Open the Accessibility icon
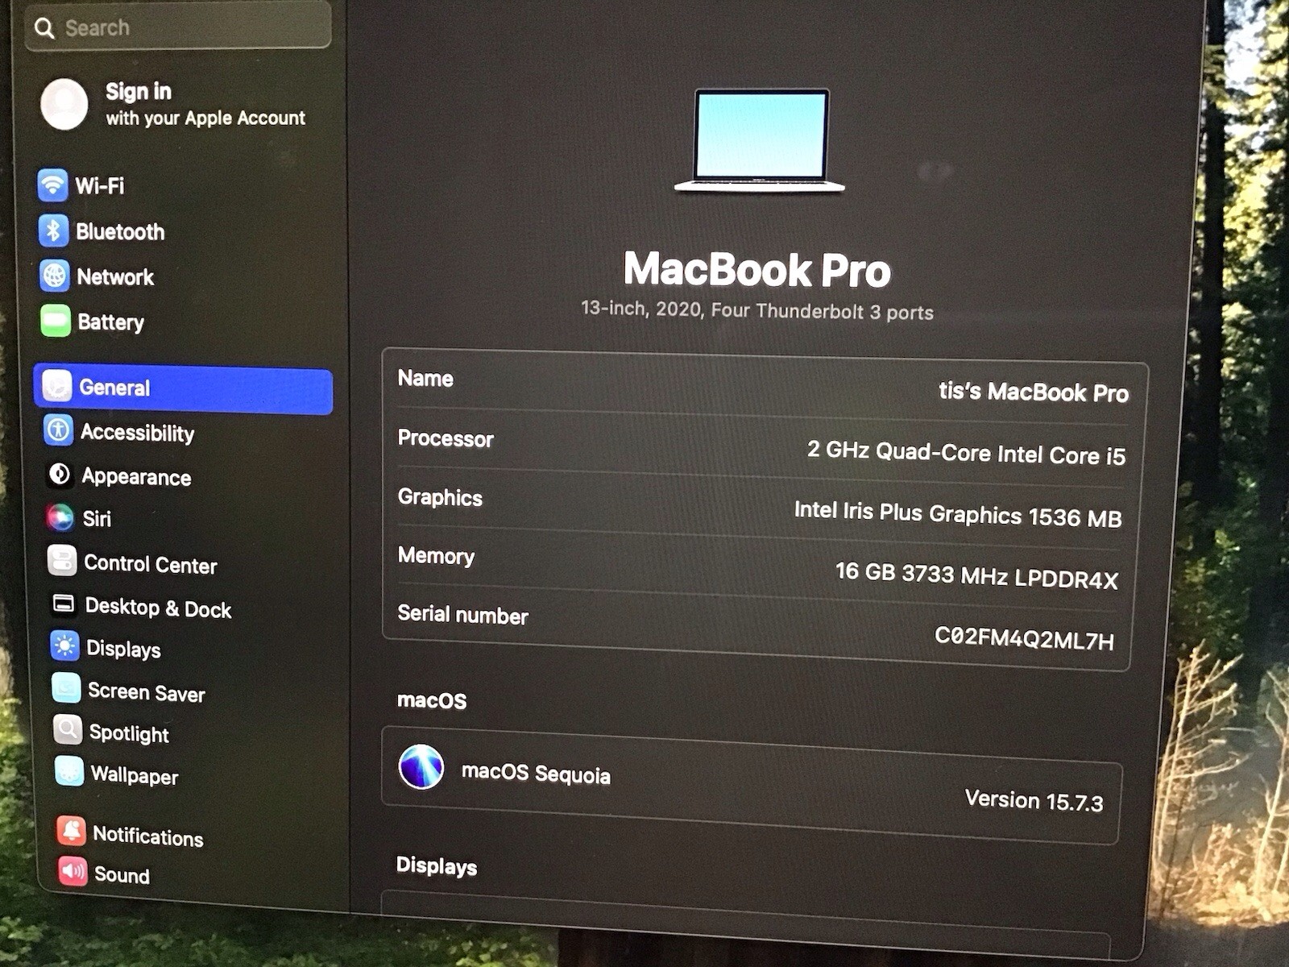 (58, 430)
